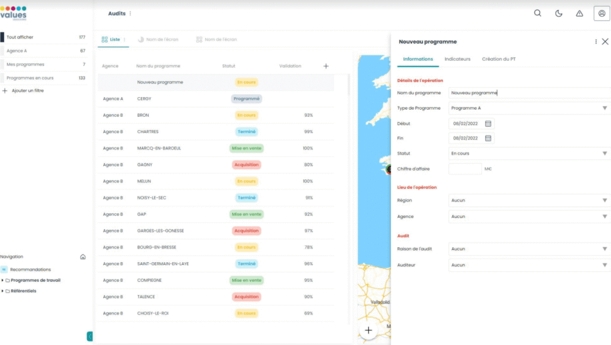Open the user profile icon

click(x=601, y=13)
